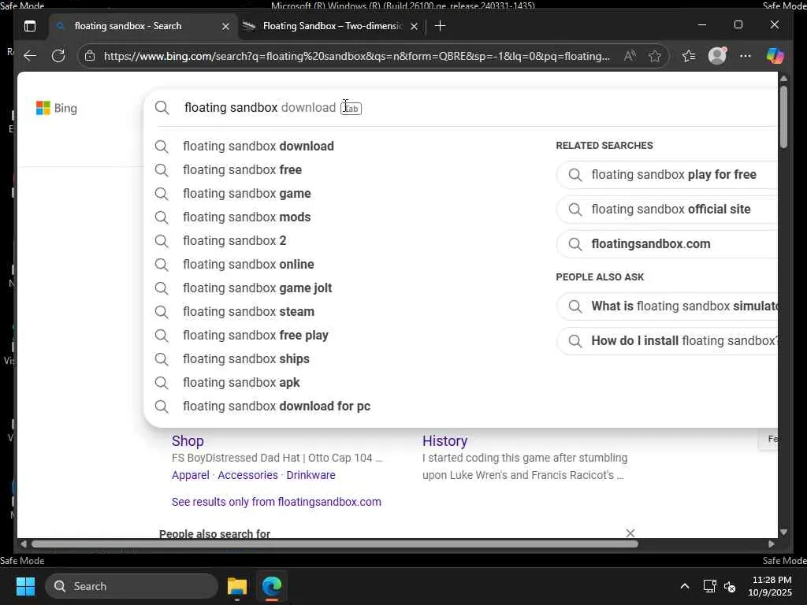
Task: Launch Copilot from the toolbar icon
Action: pyautogui.click(x=775, y=56)
